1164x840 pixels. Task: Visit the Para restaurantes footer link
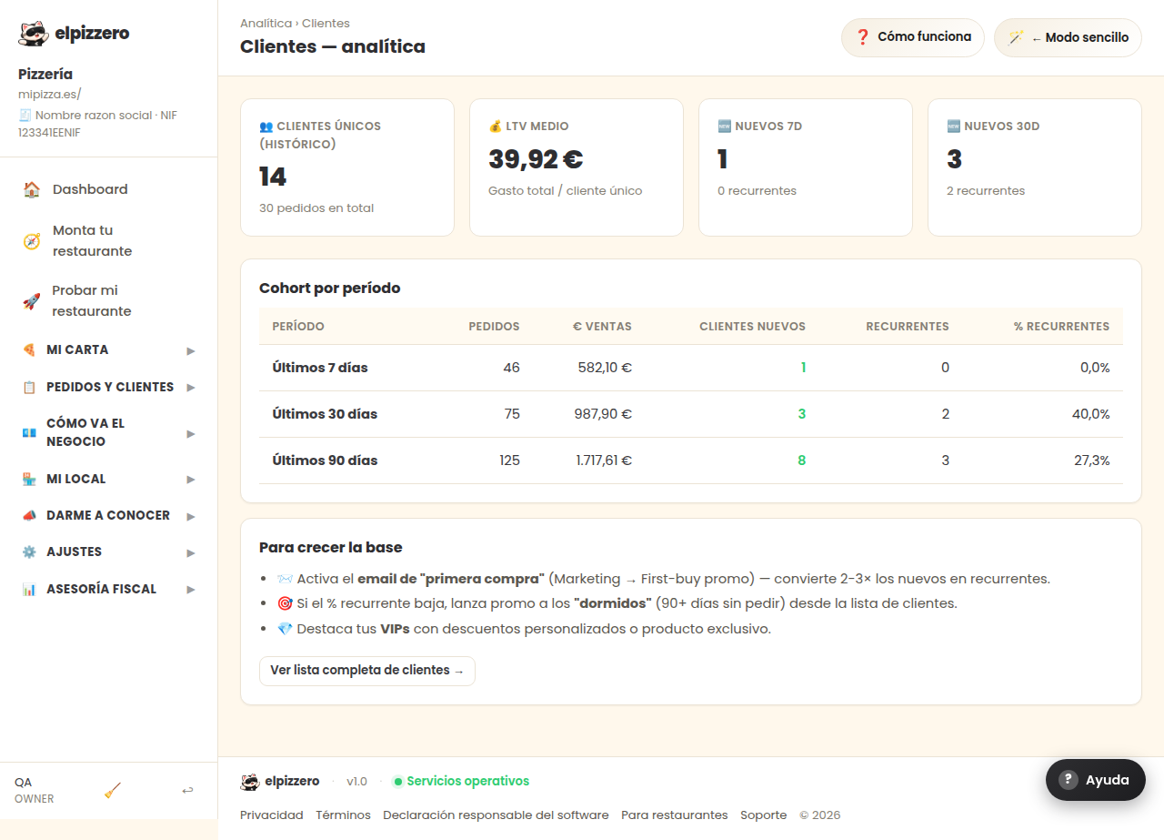click(675, 815)
